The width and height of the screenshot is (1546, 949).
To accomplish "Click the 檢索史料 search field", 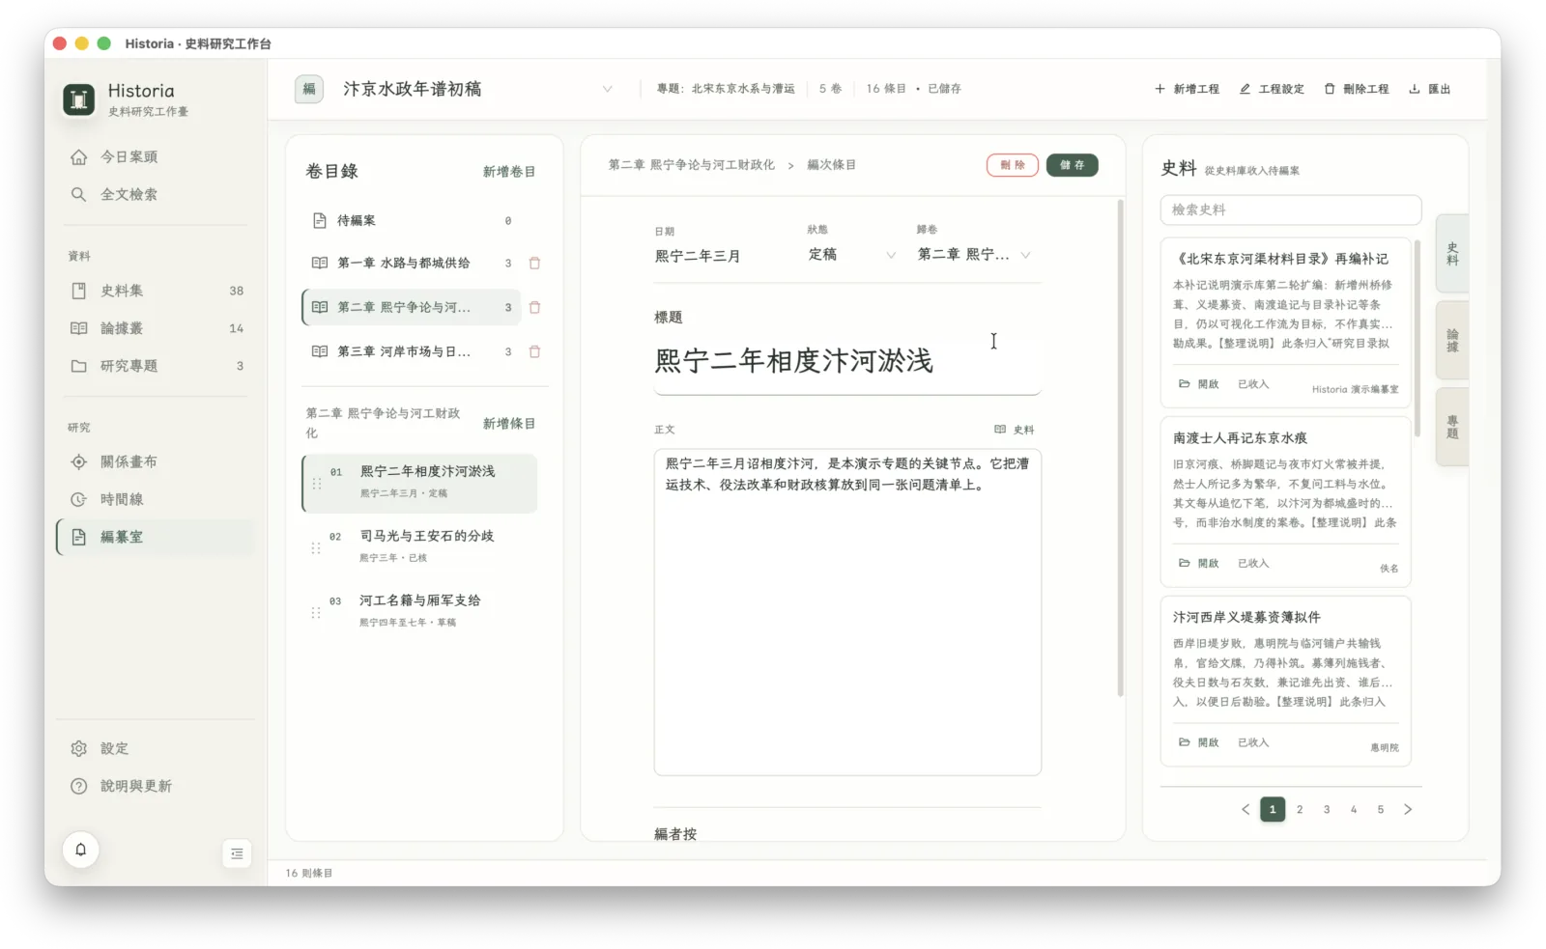I will [1290, 209].
